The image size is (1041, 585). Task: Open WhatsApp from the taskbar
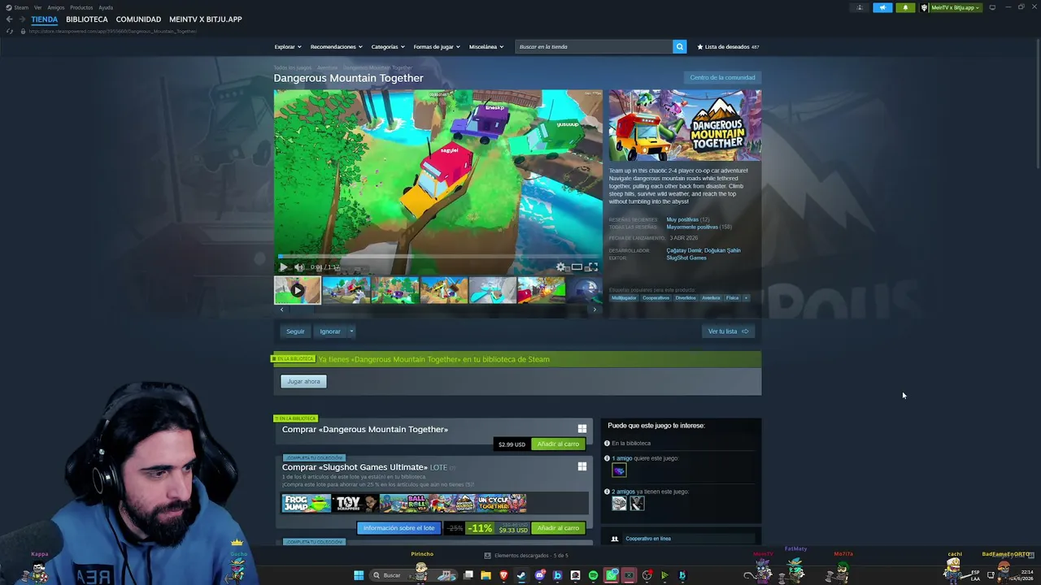point(611,575)
